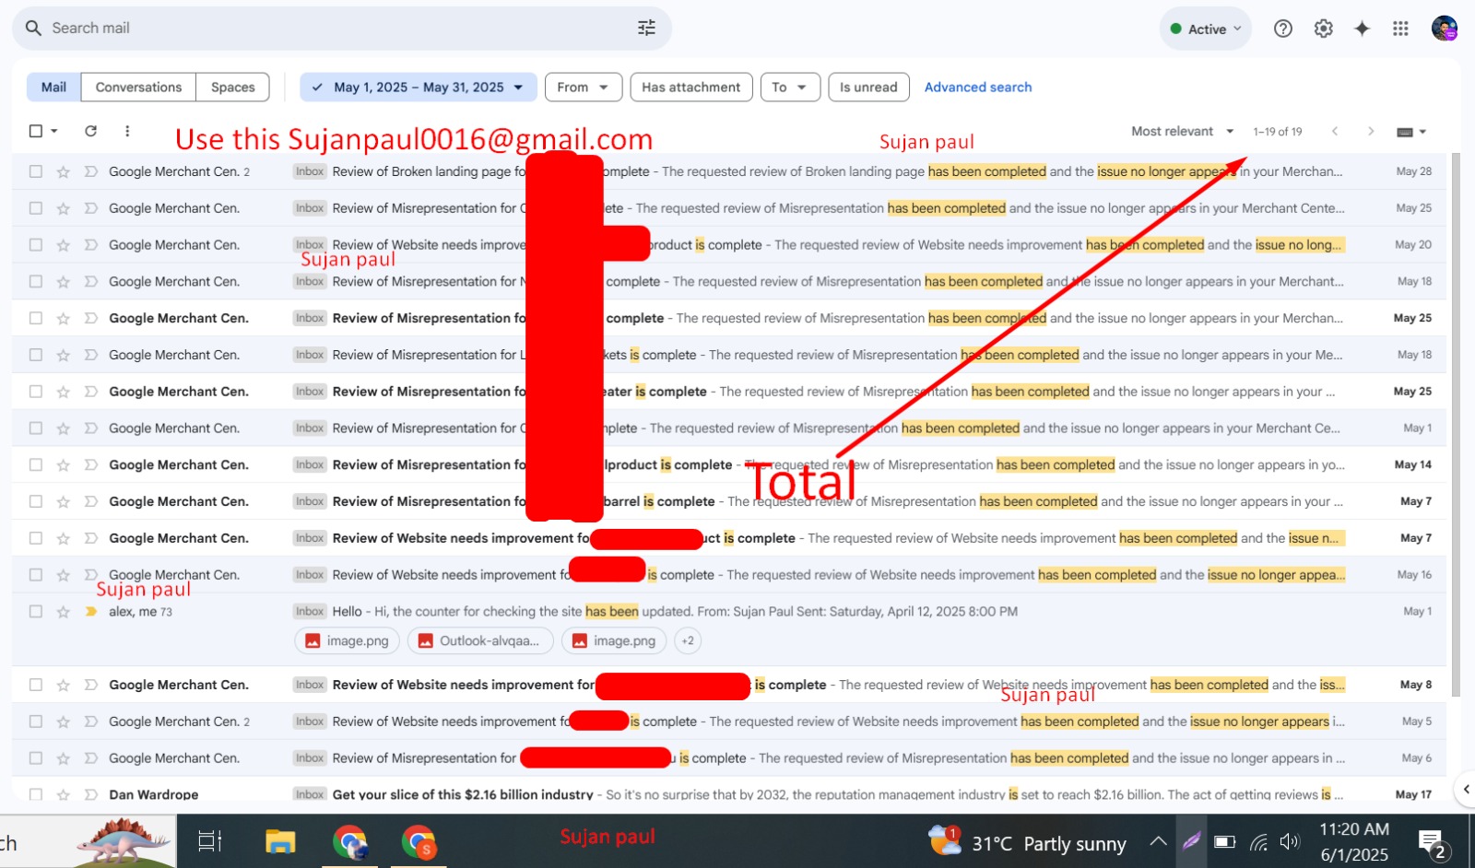Click the search magnifier icon
This screenshot has width=1475, height=868.
(33, 28)
